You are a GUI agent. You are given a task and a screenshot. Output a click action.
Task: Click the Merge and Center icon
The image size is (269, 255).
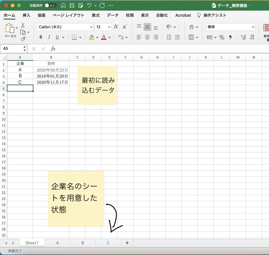pos(191,37)
